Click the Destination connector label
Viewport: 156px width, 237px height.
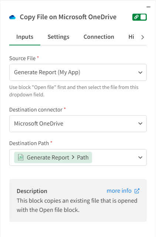(x=36, y=110)
